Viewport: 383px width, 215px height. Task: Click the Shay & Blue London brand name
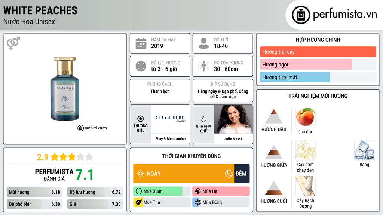[171, 139]
